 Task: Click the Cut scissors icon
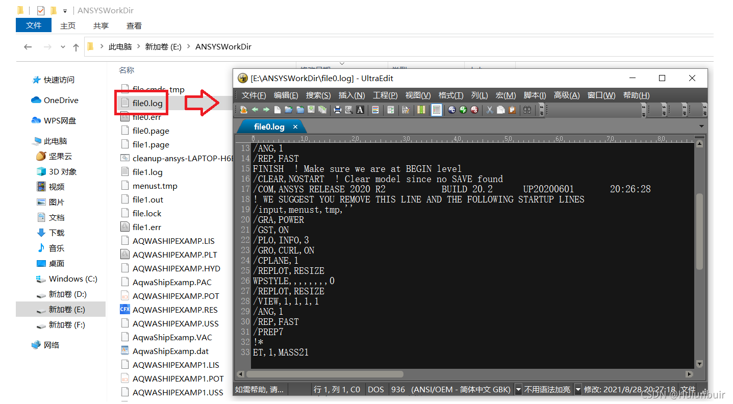click(x=490, y=110)
